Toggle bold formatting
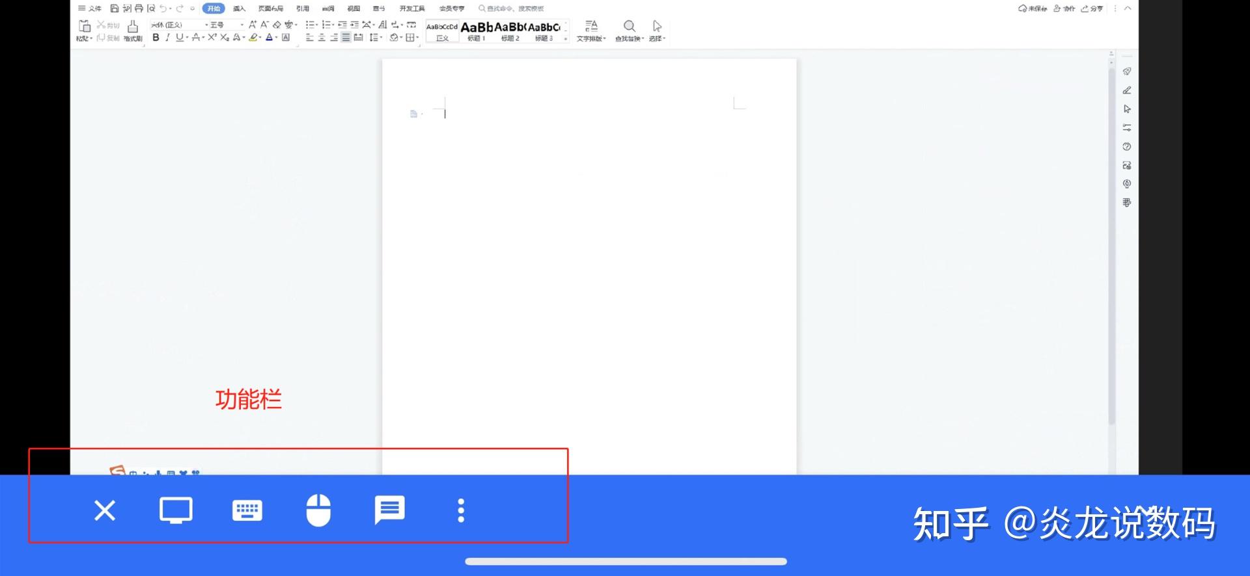This screenshot has height=576, width=1250. 156,38
